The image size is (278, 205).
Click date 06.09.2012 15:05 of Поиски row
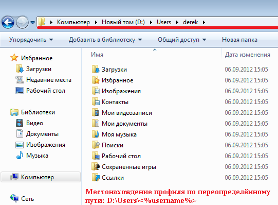pyautogui.click(x=247, y=145)
